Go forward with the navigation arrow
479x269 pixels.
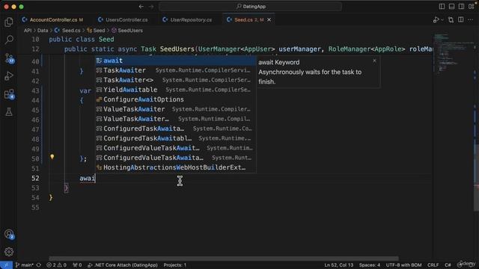[151, 7]
